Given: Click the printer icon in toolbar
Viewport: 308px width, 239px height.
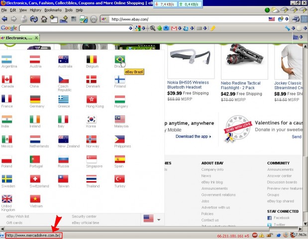Looking at the screenshot, I should (x=296, y=19).
